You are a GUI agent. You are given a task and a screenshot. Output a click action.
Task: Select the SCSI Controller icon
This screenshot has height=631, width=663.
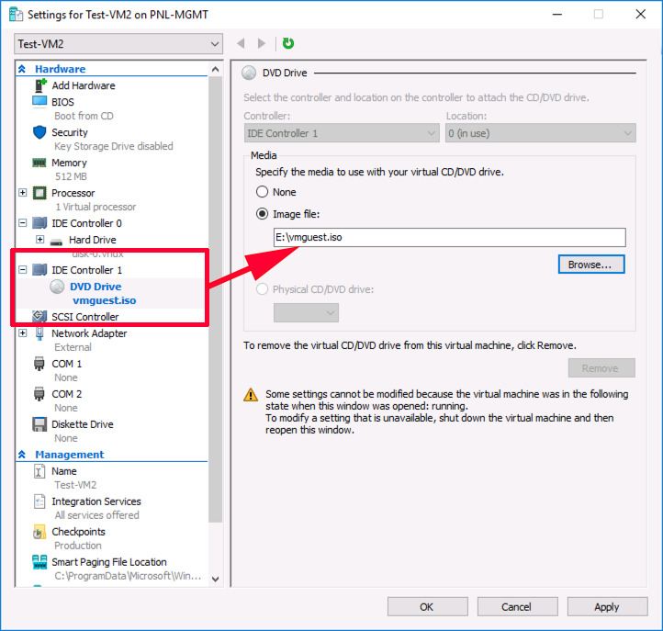(x=39, y=316)
